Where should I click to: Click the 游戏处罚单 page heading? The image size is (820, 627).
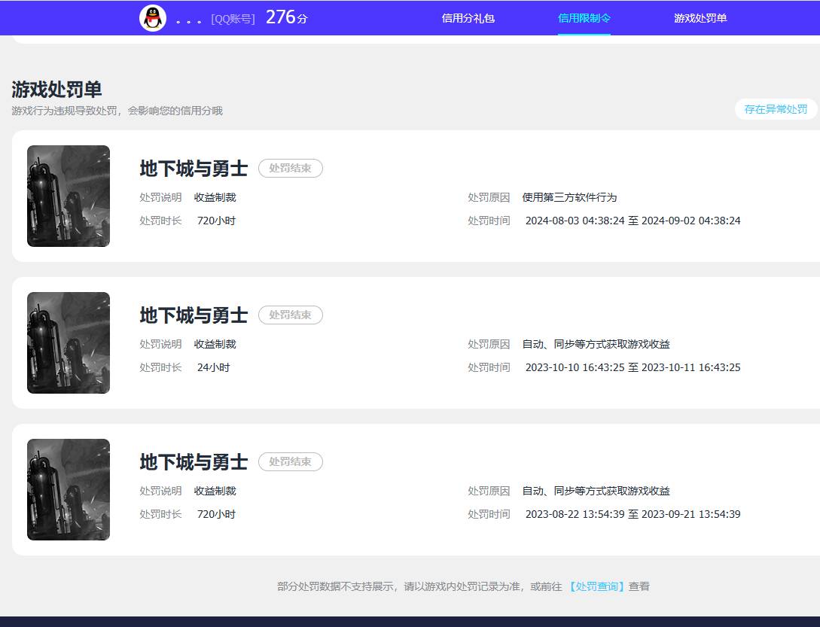[x=57, y=89]
